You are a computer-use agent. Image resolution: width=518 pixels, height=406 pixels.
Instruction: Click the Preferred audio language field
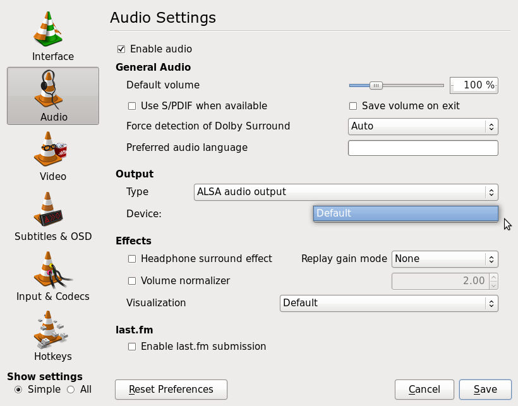tap(423, 148)
